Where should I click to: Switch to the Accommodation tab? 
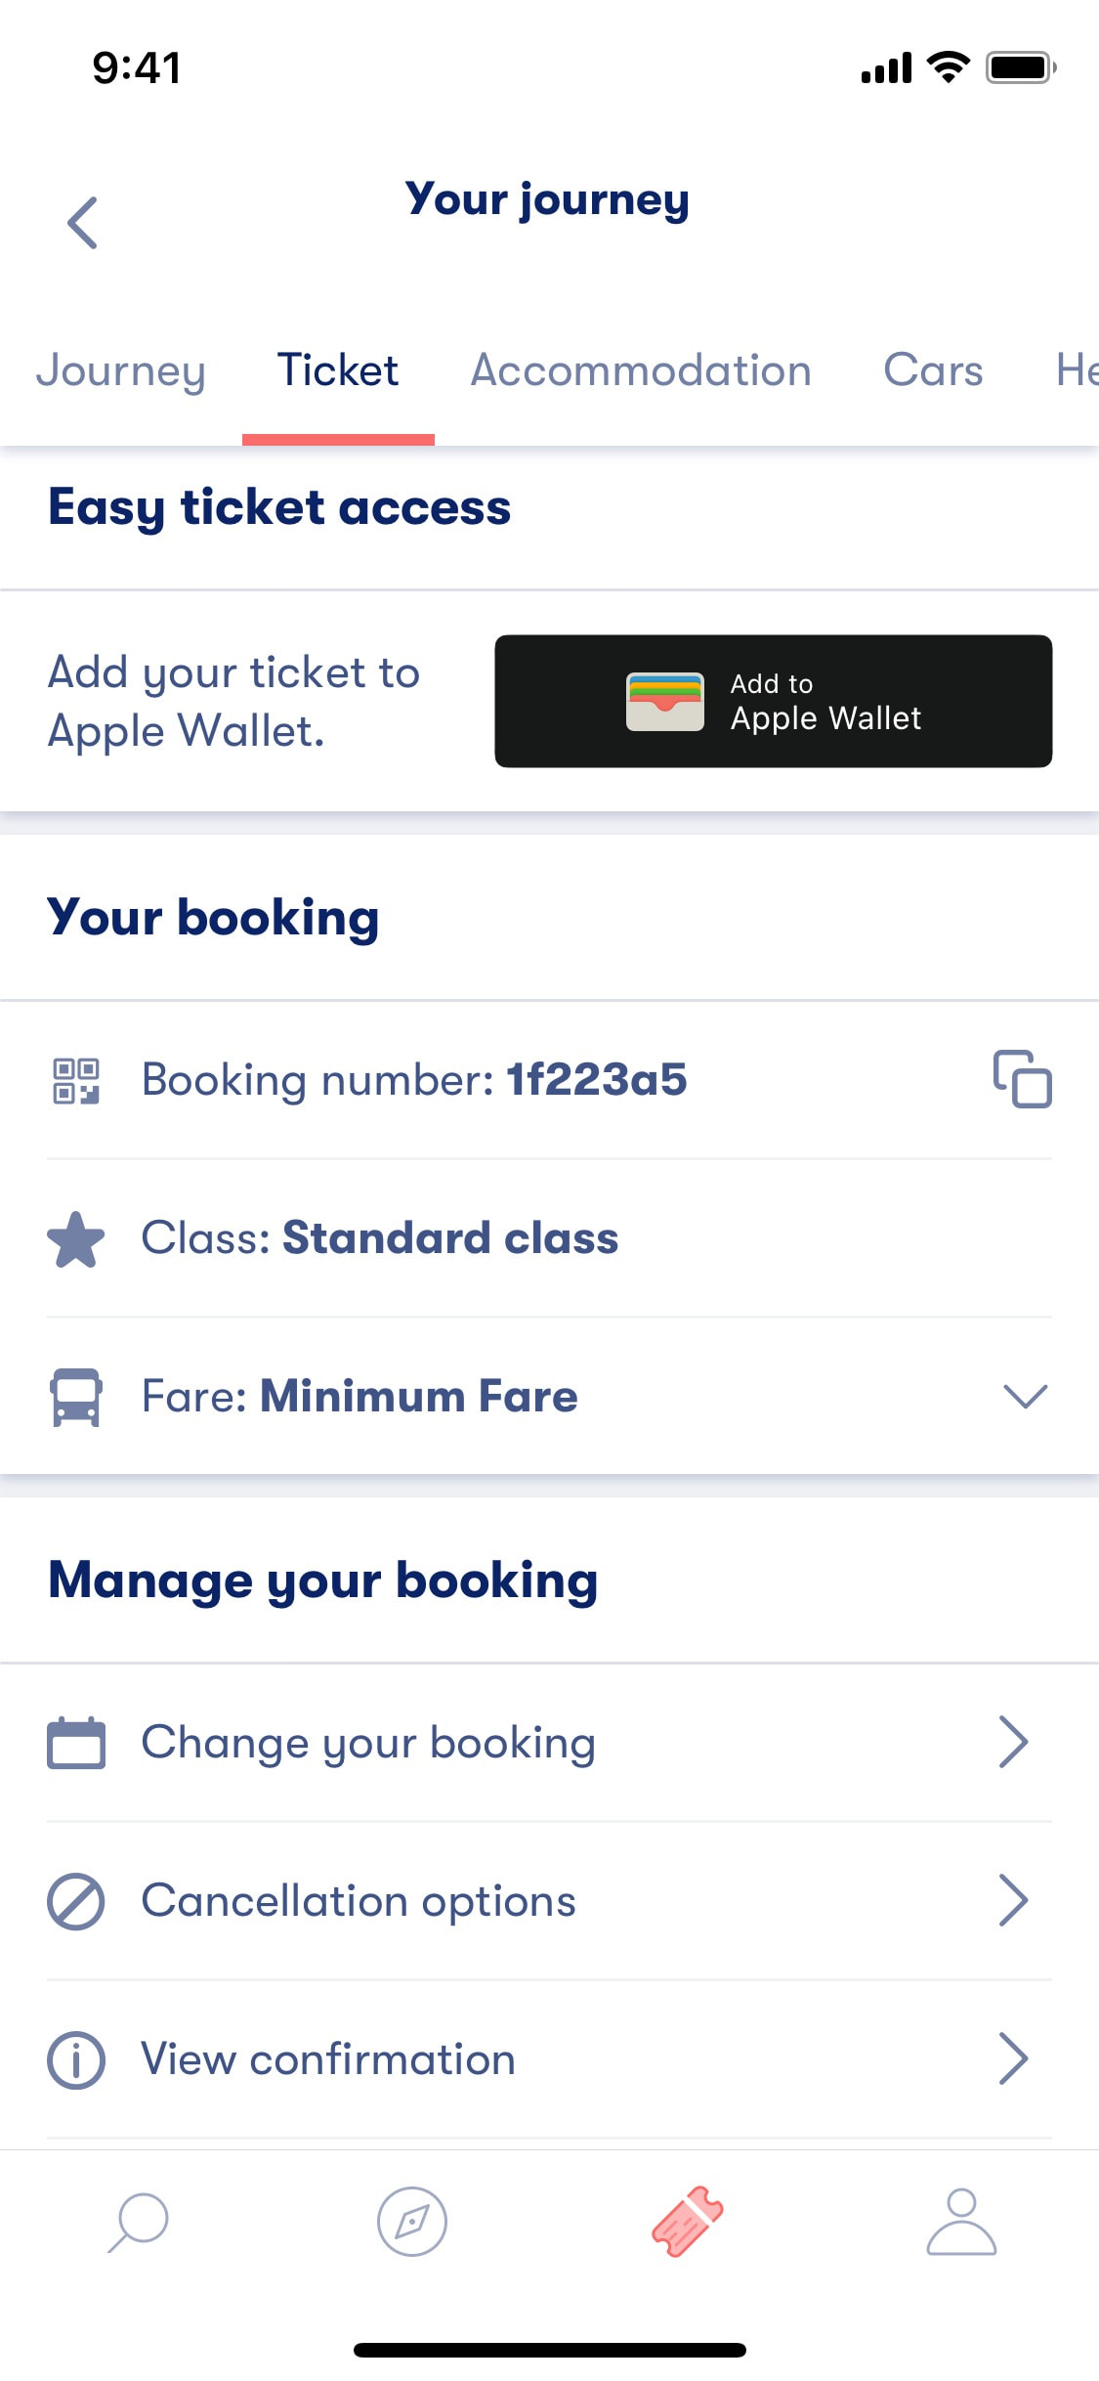[x=641, y=371]
